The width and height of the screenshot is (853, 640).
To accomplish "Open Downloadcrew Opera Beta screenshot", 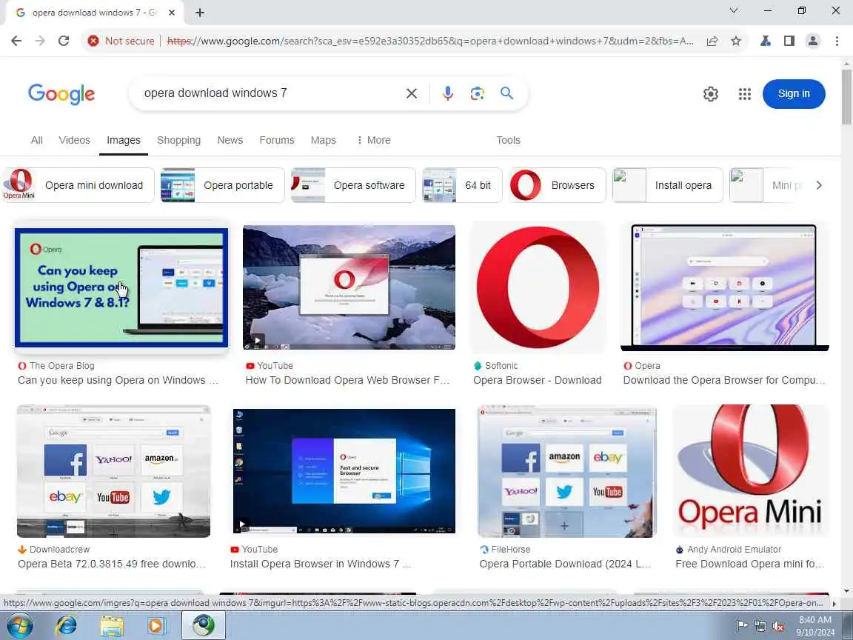I will point(114,471).
